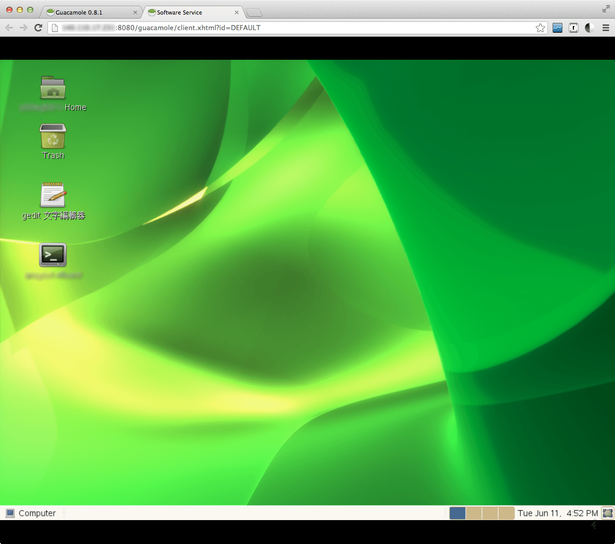This screenshot has height=544, width=615.
Task: Focus the address bar URL field
Action: [x=291, y=28]
